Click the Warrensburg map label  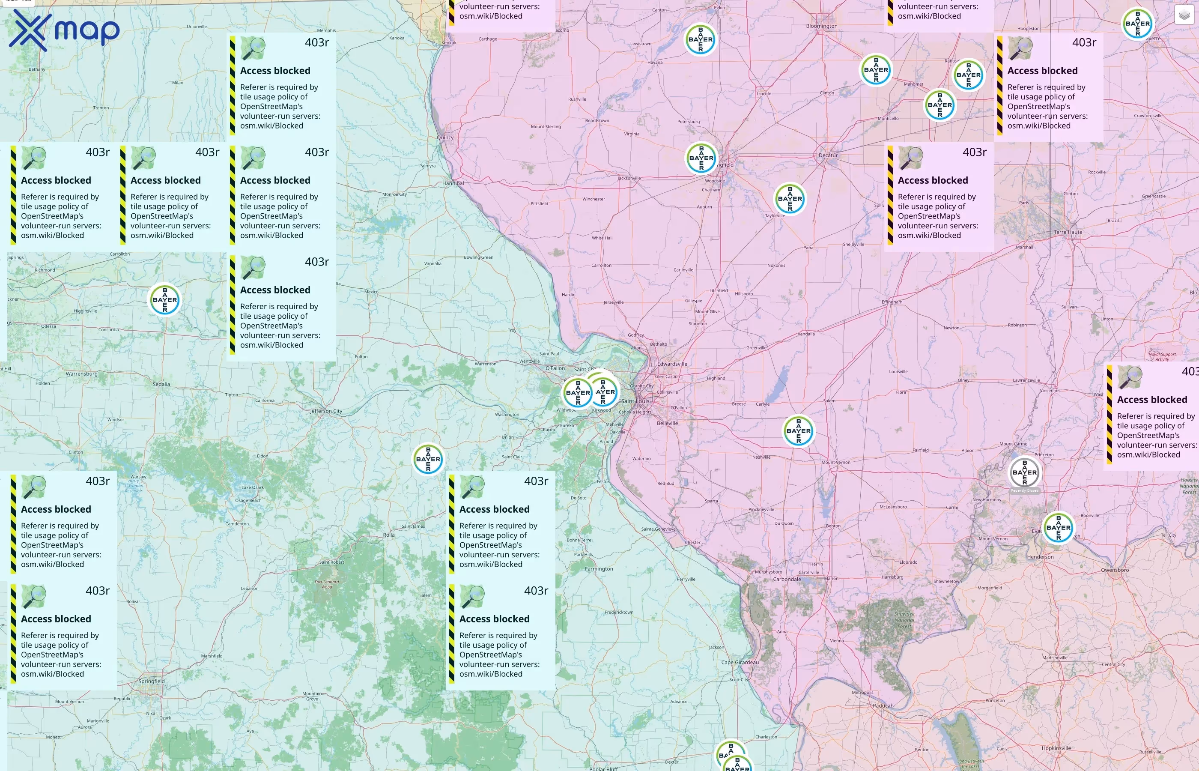[81, 374]
